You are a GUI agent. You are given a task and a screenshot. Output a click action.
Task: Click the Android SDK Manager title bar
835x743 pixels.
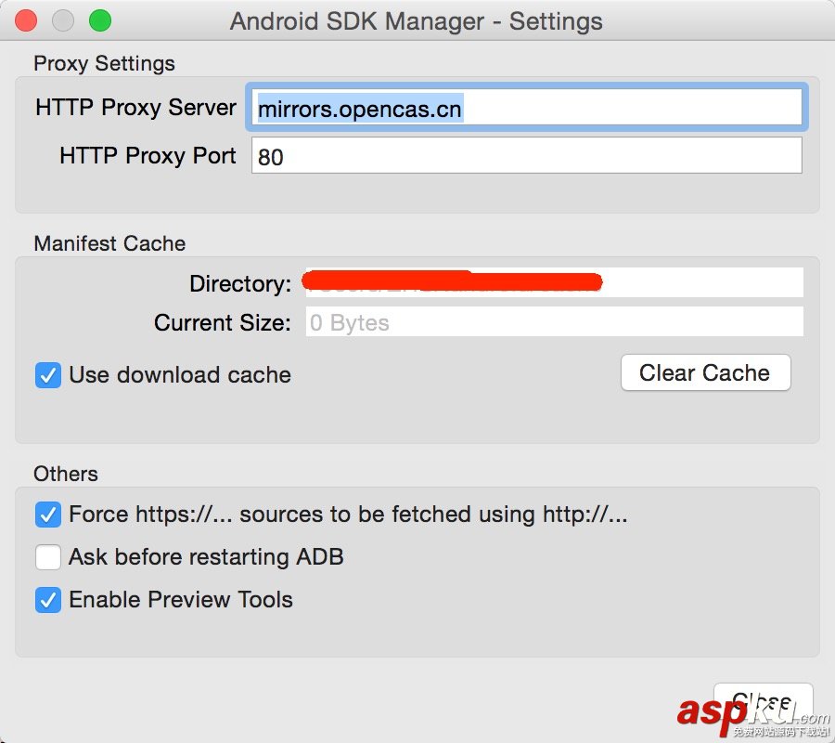[x=417, y=21]
